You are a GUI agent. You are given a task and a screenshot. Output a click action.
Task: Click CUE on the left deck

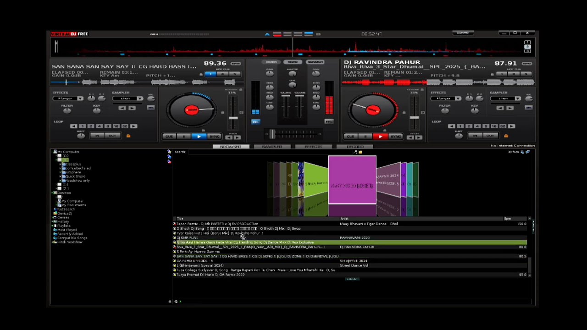click(169, 136)
